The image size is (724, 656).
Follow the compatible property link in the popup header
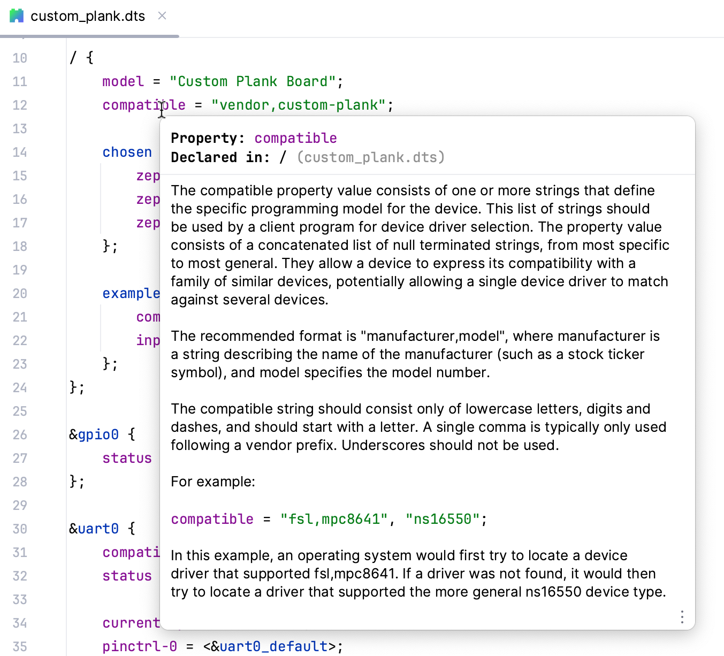(x=295, y=138)
